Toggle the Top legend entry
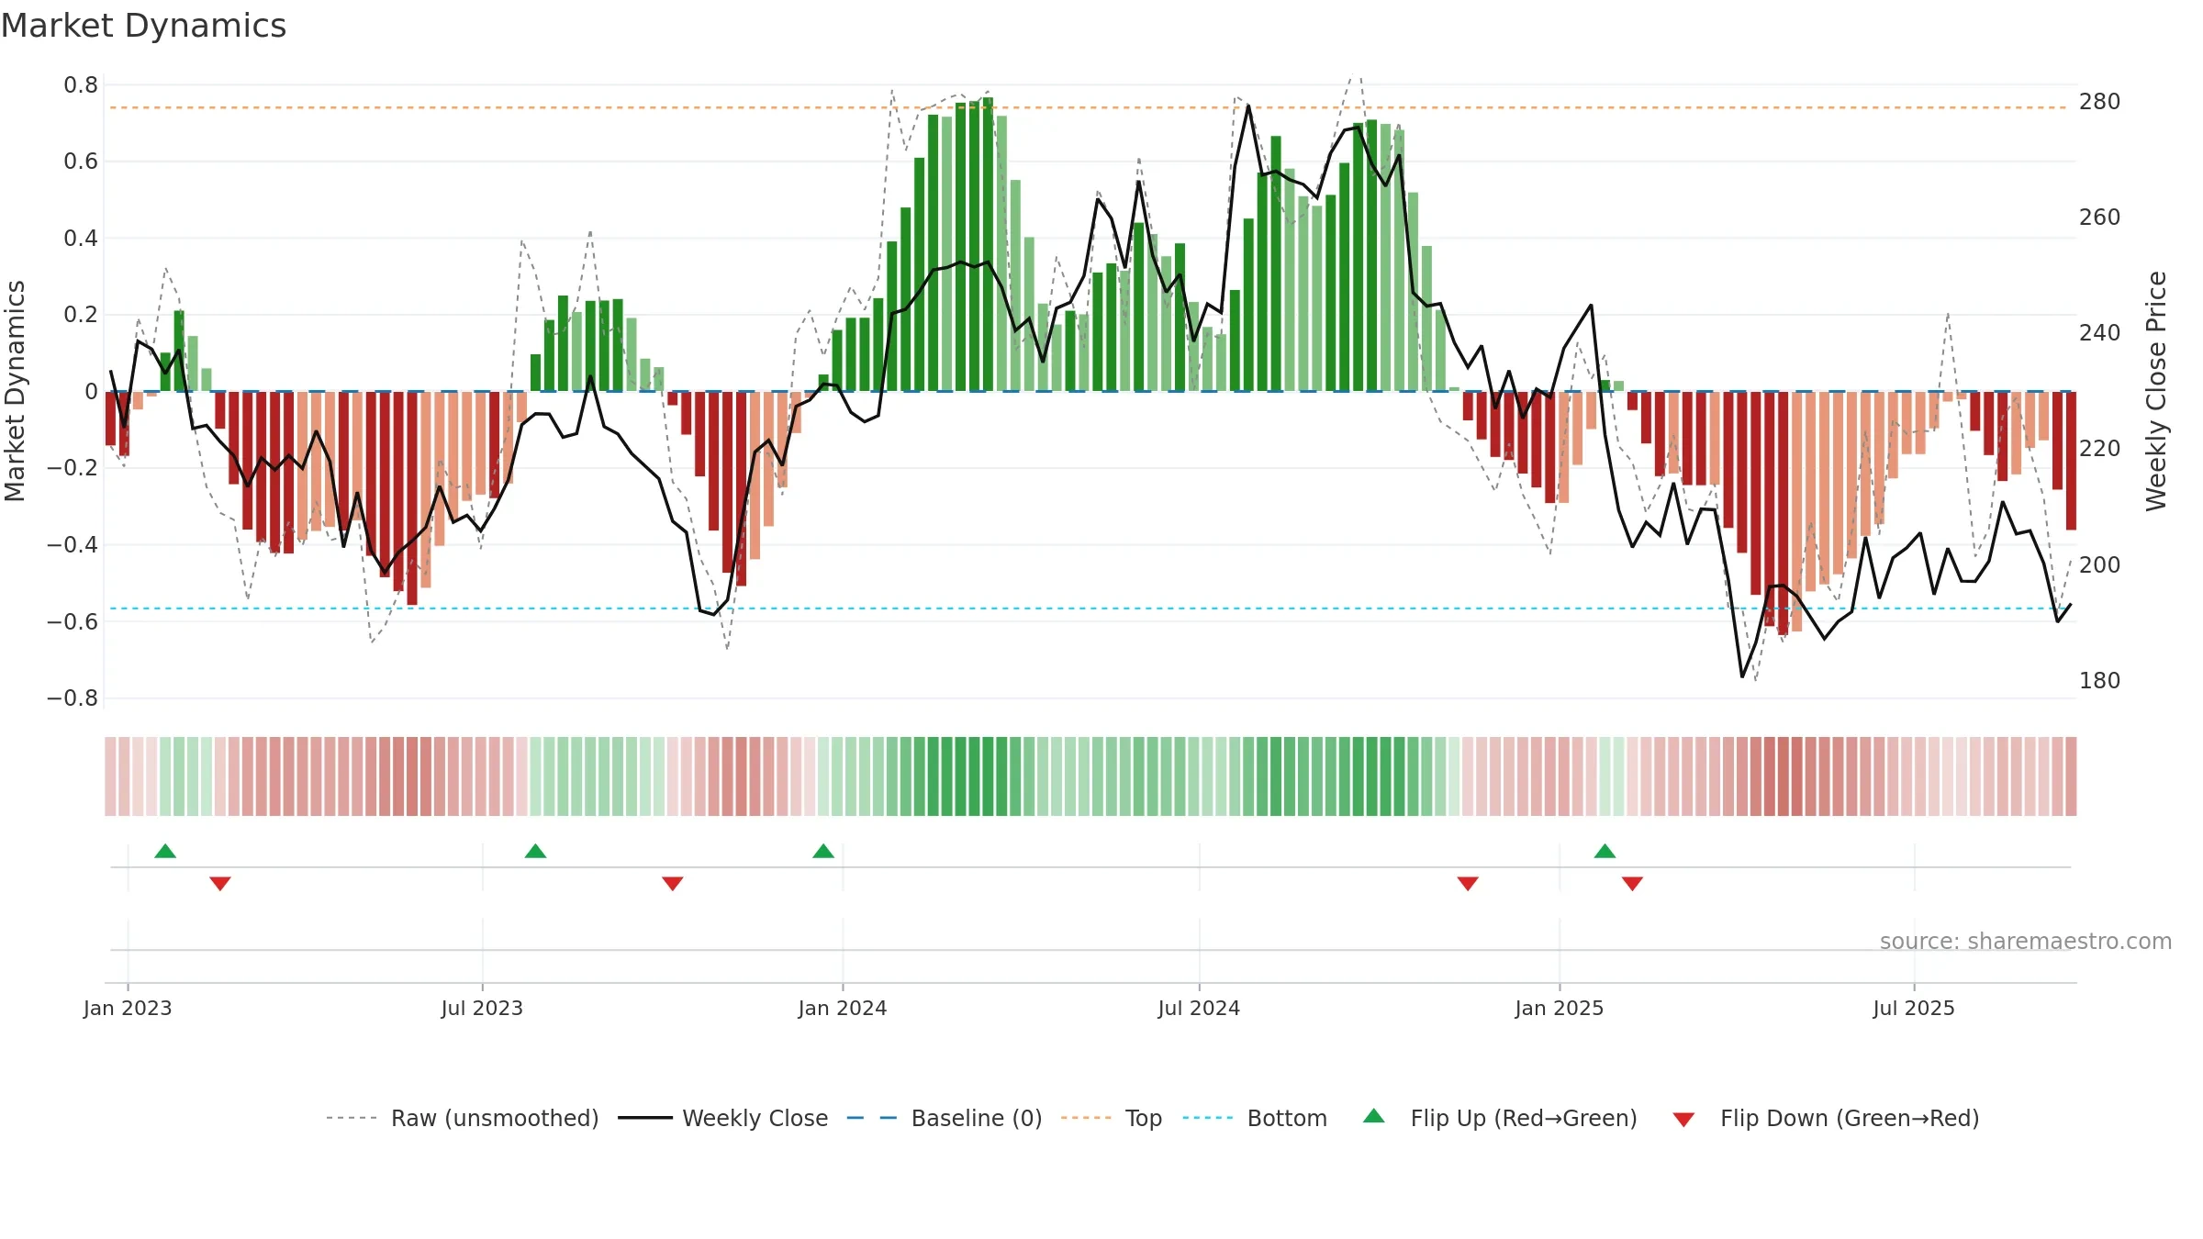Image resolution: width=2203 pixels, height=1239 pixels. point(1112,1118)
